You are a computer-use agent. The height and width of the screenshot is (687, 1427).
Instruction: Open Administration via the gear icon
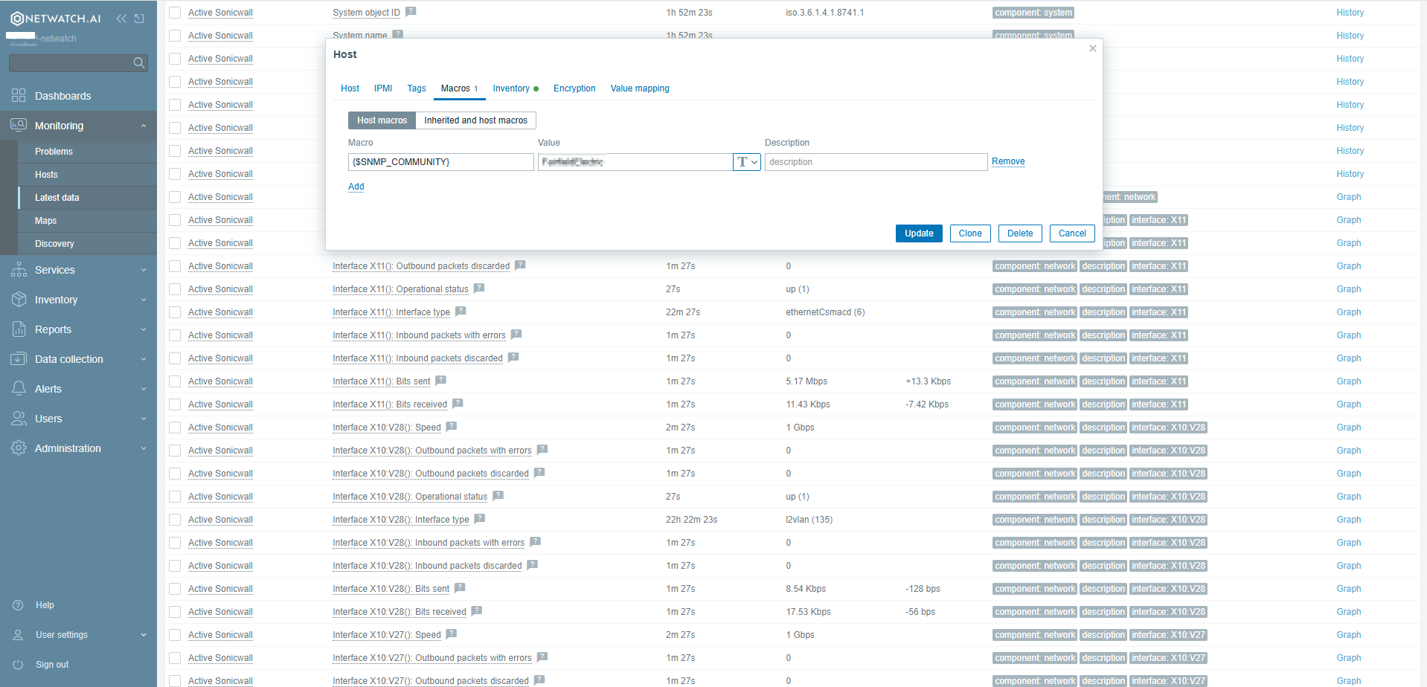click(18, 448)
